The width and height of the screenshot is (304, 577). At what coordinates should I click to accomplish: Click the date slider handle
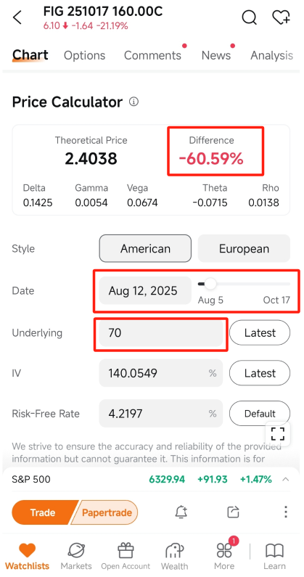pos(210,284)
